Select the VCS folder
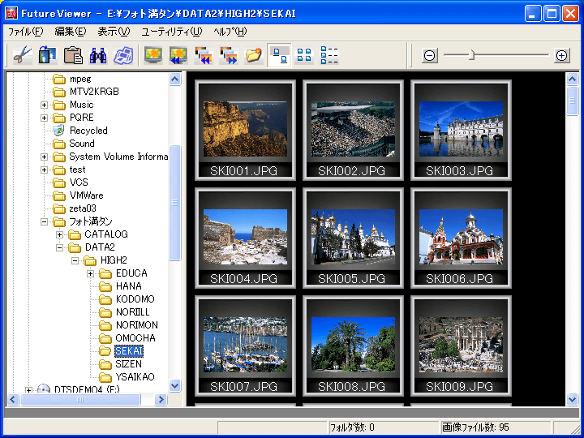The height and width of the screenshot is (438, 584). tap(79, 182)
